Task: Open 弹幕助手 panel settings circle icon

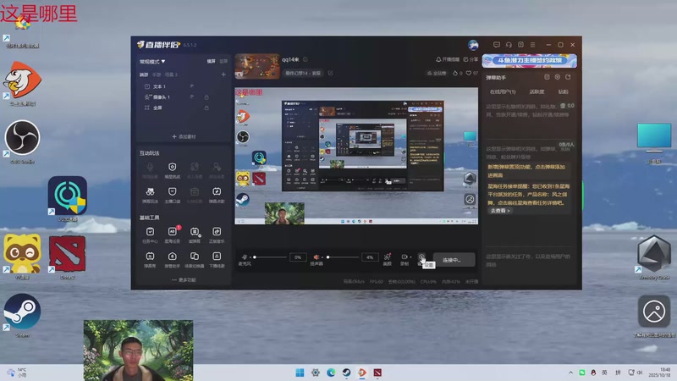Action: (558, 77)
